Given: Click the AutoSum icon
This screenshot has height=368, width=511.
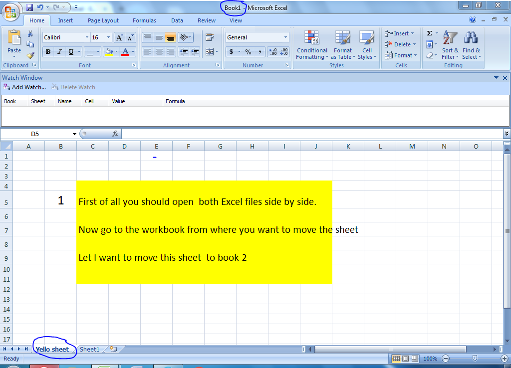Looking at the screenshot, I should pyautogui.click(x=430, y=33).
